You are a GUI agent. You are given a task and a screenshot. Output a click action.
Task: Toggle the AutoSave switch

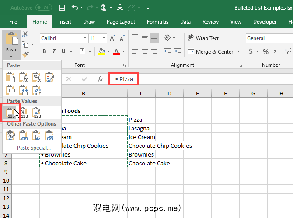point(44,8)
